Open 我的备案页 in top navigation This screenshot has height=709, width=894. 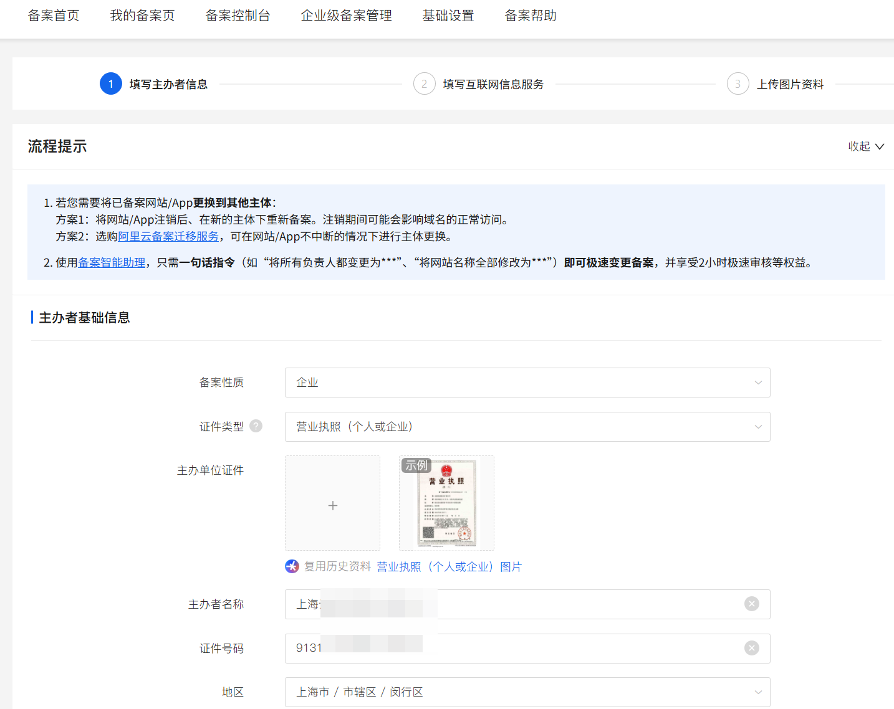tap(143, 16)
